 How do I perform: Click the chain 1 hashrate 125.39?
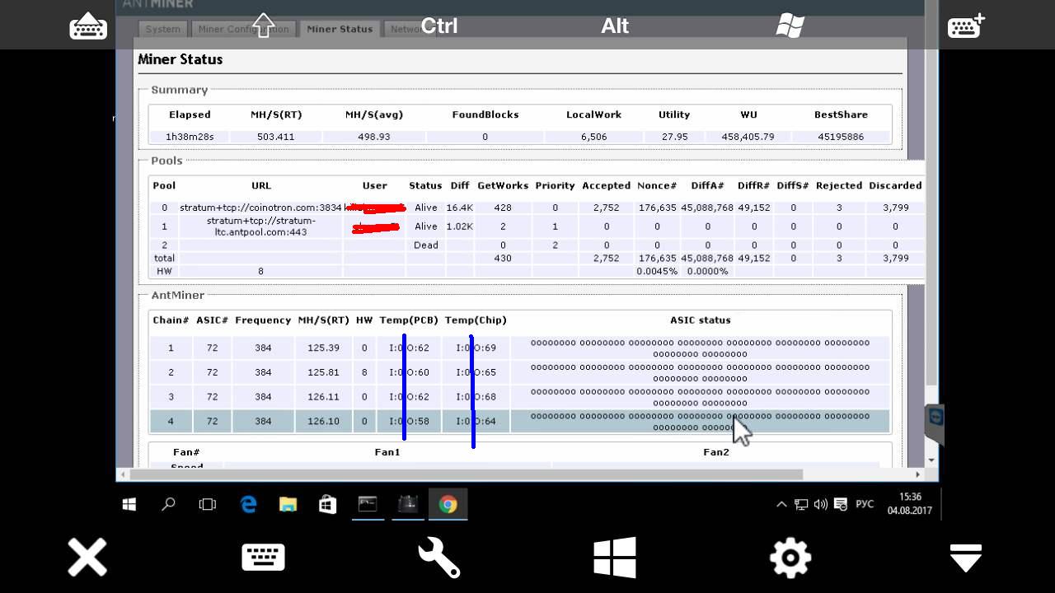pos(323,348)
